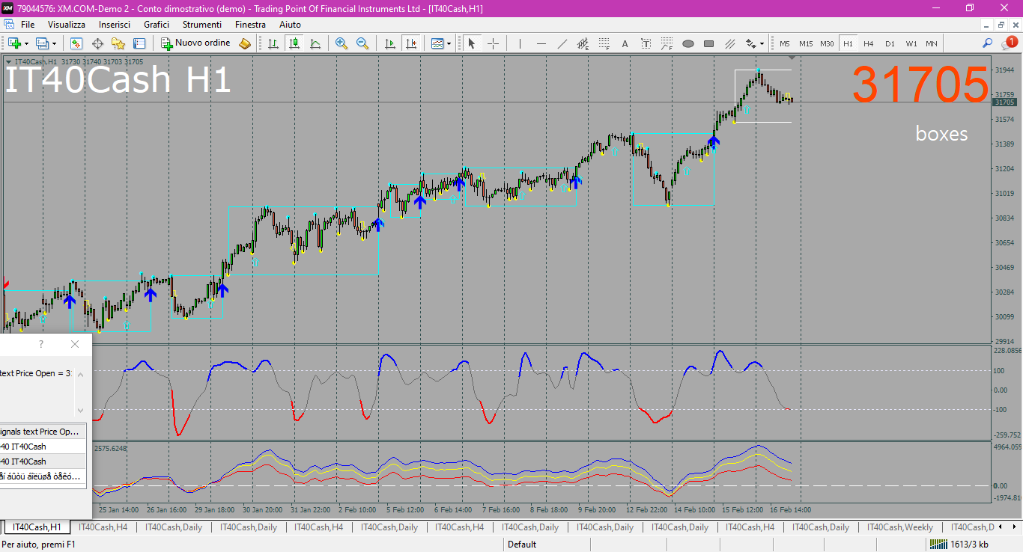Screen dimensions: 1023x552
Task: Select the cursor arrow tool
Action: tap(472, 43)
